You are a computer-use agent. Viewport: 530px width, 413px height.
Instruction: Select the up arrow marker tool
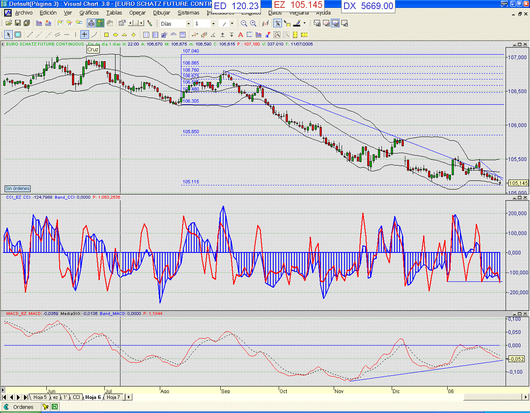pos(222,34)
